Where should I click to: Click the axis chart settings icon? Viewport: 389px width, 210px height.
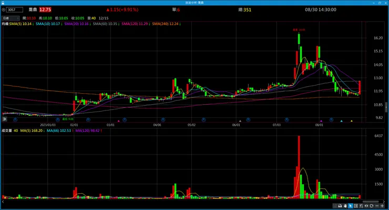pos(361,206)
